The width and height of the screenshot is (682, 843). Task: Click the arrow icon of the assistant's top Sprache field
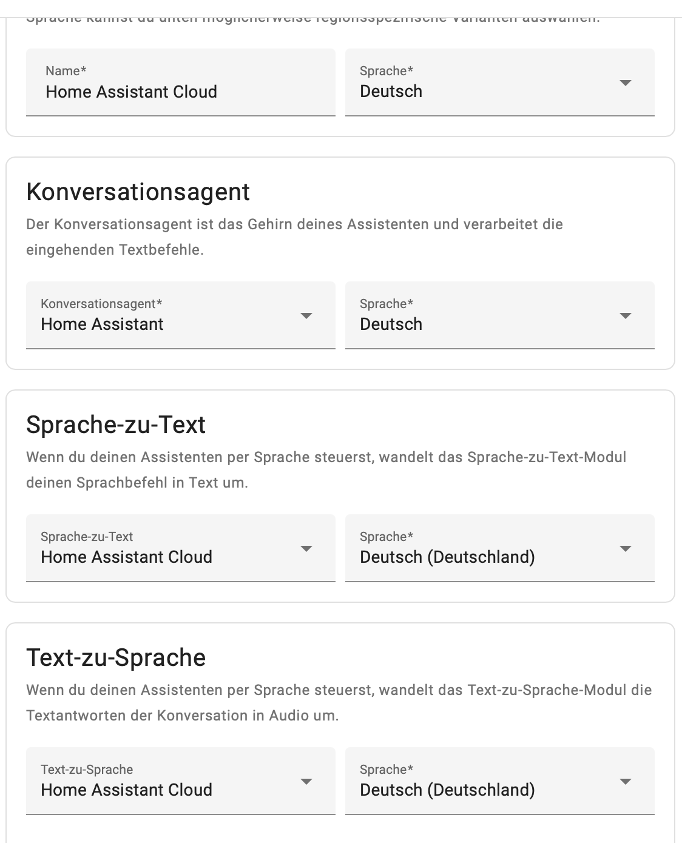click(626, 82)
